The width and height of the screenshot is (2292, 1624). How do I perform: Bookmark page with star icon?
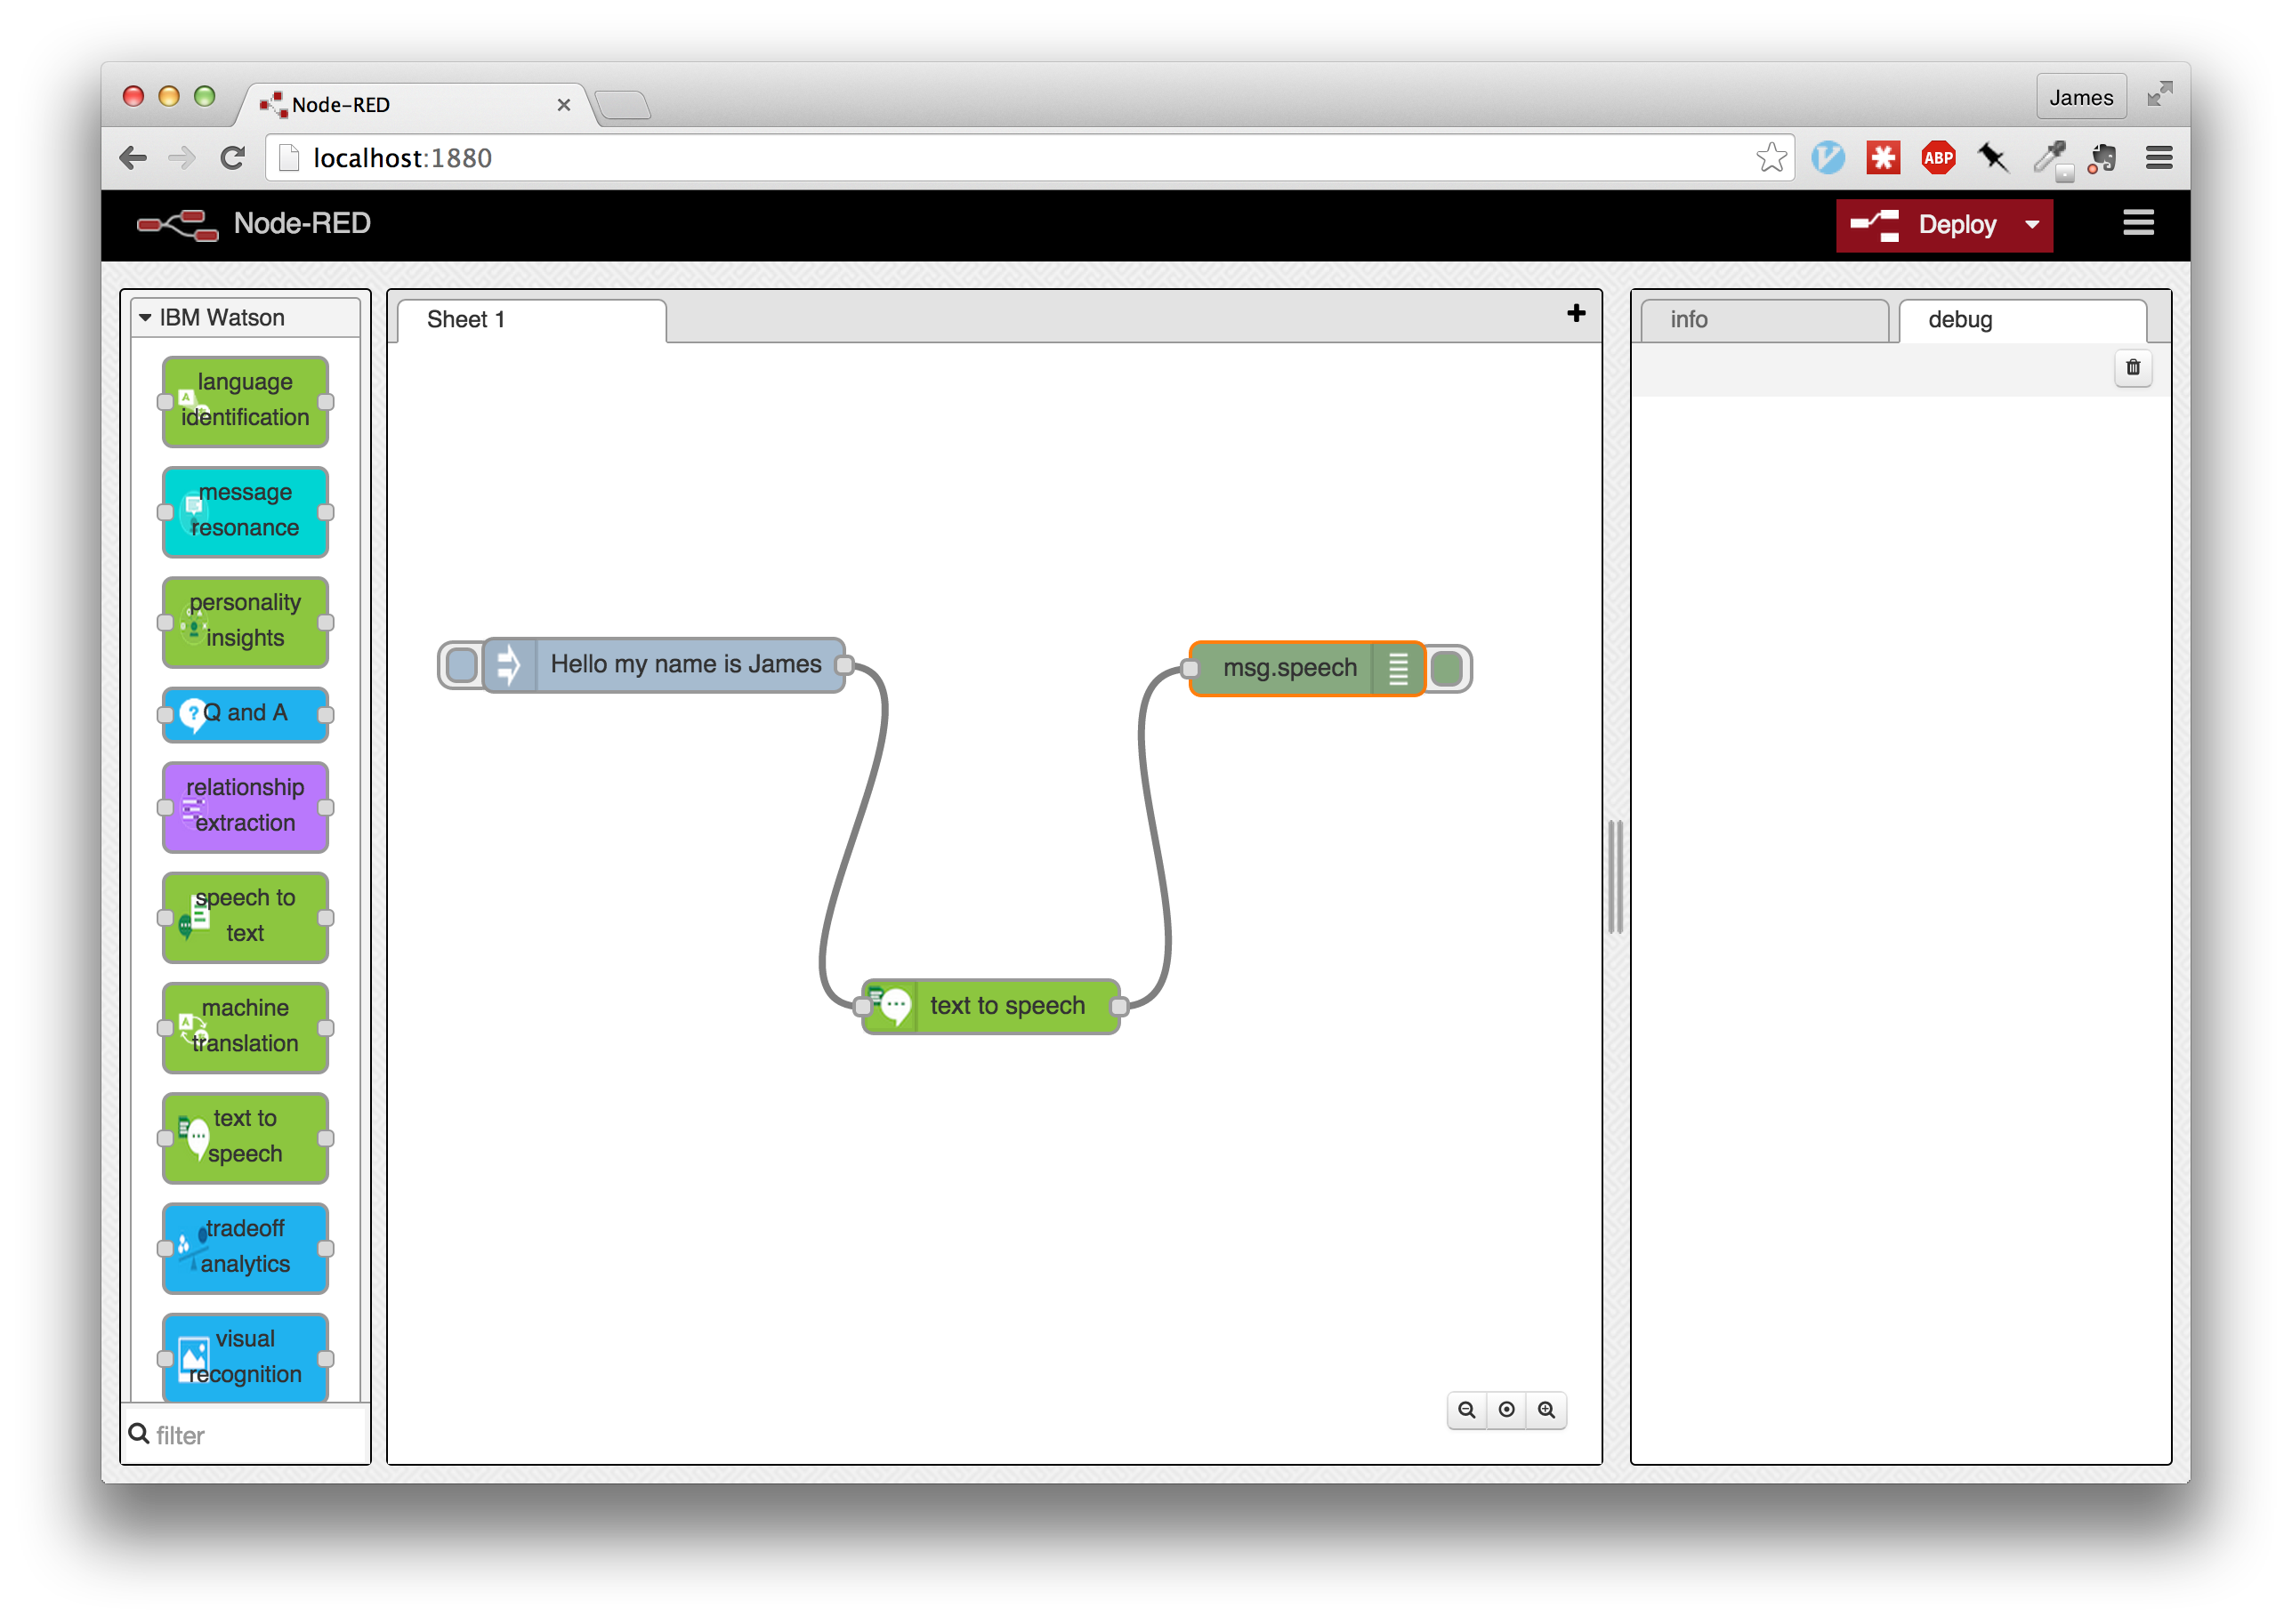point(1770,157)
